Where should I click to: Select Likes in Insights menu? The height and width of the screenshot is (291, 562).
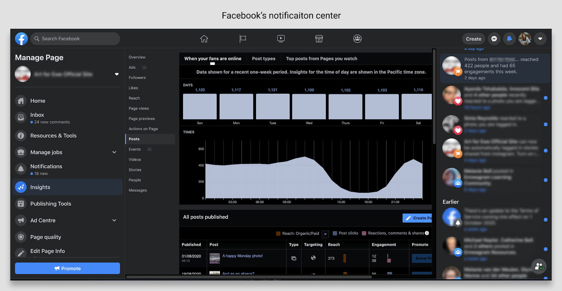(x=133, y=88)
